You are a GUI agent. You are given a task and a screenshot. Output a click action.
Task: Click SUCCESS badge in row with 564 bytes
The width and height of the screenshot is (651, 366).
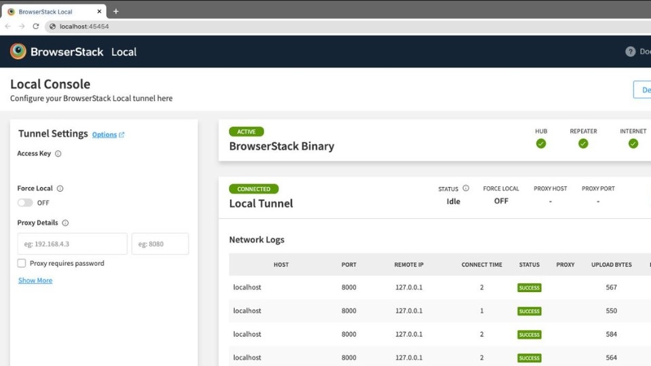coord(530,358)
